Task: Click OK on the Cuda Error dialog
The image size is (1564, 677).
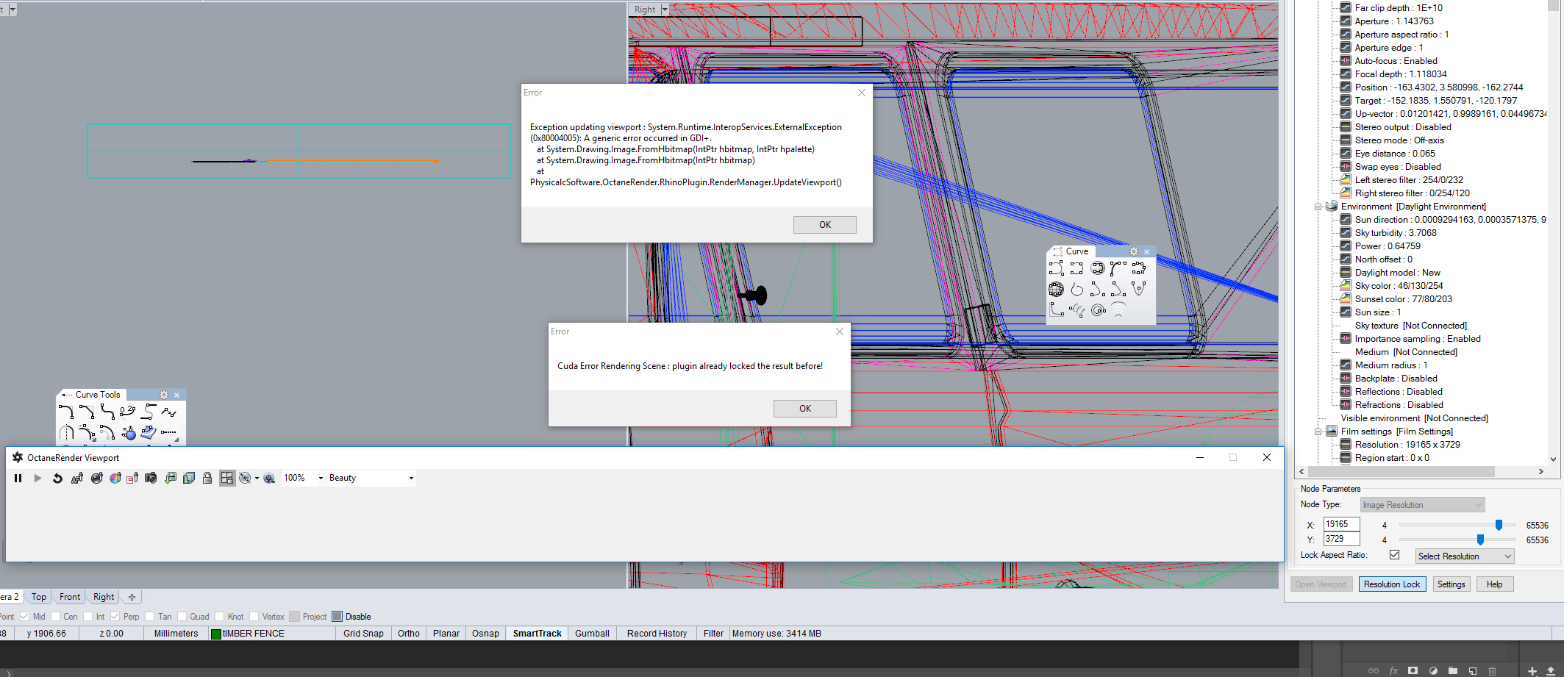Action: [x=805, y=409]
